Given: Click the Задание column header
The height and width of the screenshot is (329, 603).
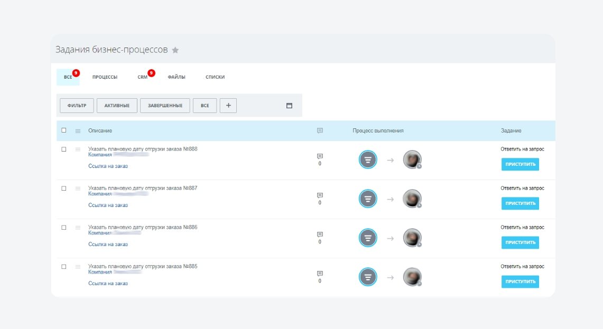Looking at the screenshot, I should tap(511, 130).
